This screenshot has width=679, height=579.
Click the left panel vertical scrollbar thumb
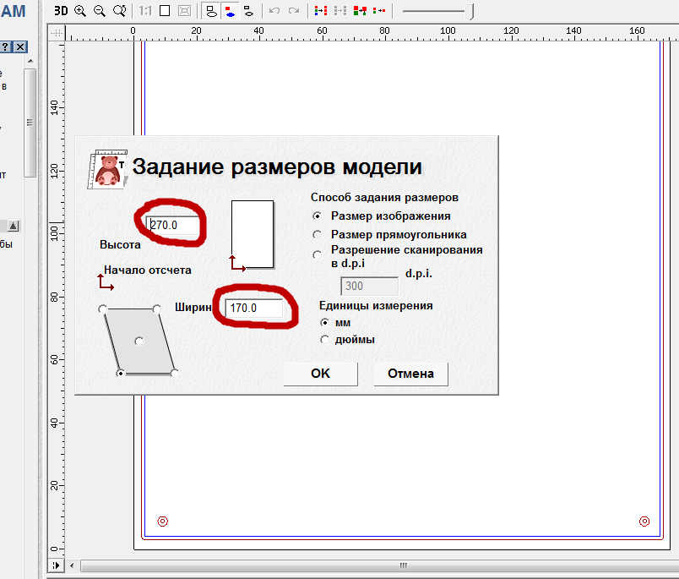(x=30, y=123)
